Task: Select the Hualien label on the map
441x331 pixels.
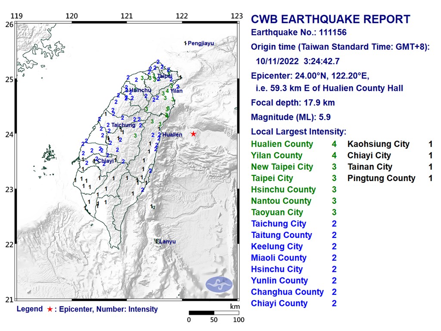Action: tap(172, 135)
